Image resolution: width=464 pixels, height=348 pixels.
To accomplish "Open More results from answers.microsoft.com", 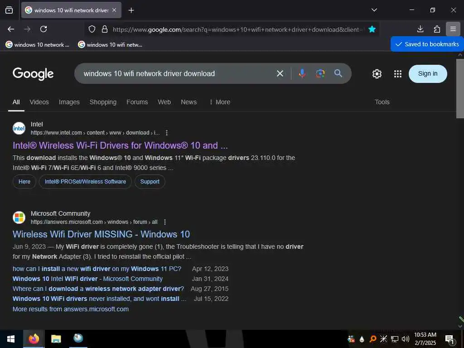I will 70,309.
